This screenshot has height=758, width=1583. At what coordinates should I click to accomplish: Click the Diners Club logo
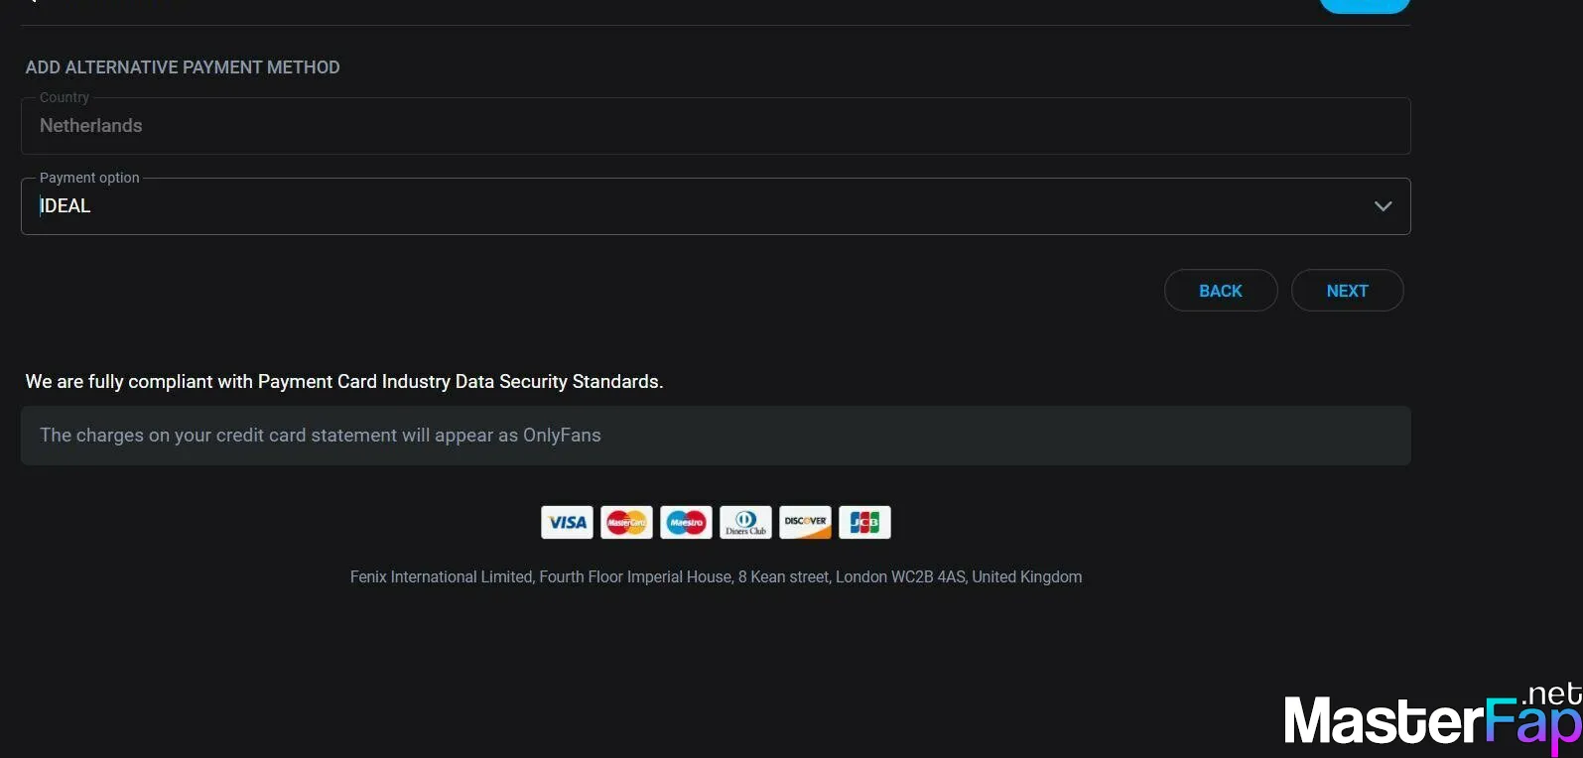(745, 522)
